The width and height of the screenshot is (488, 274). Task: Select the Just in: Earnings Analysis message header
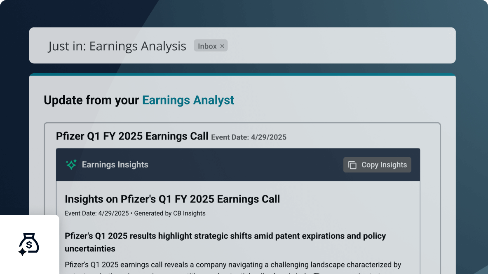pyautogui.click(x=117, y=46)
